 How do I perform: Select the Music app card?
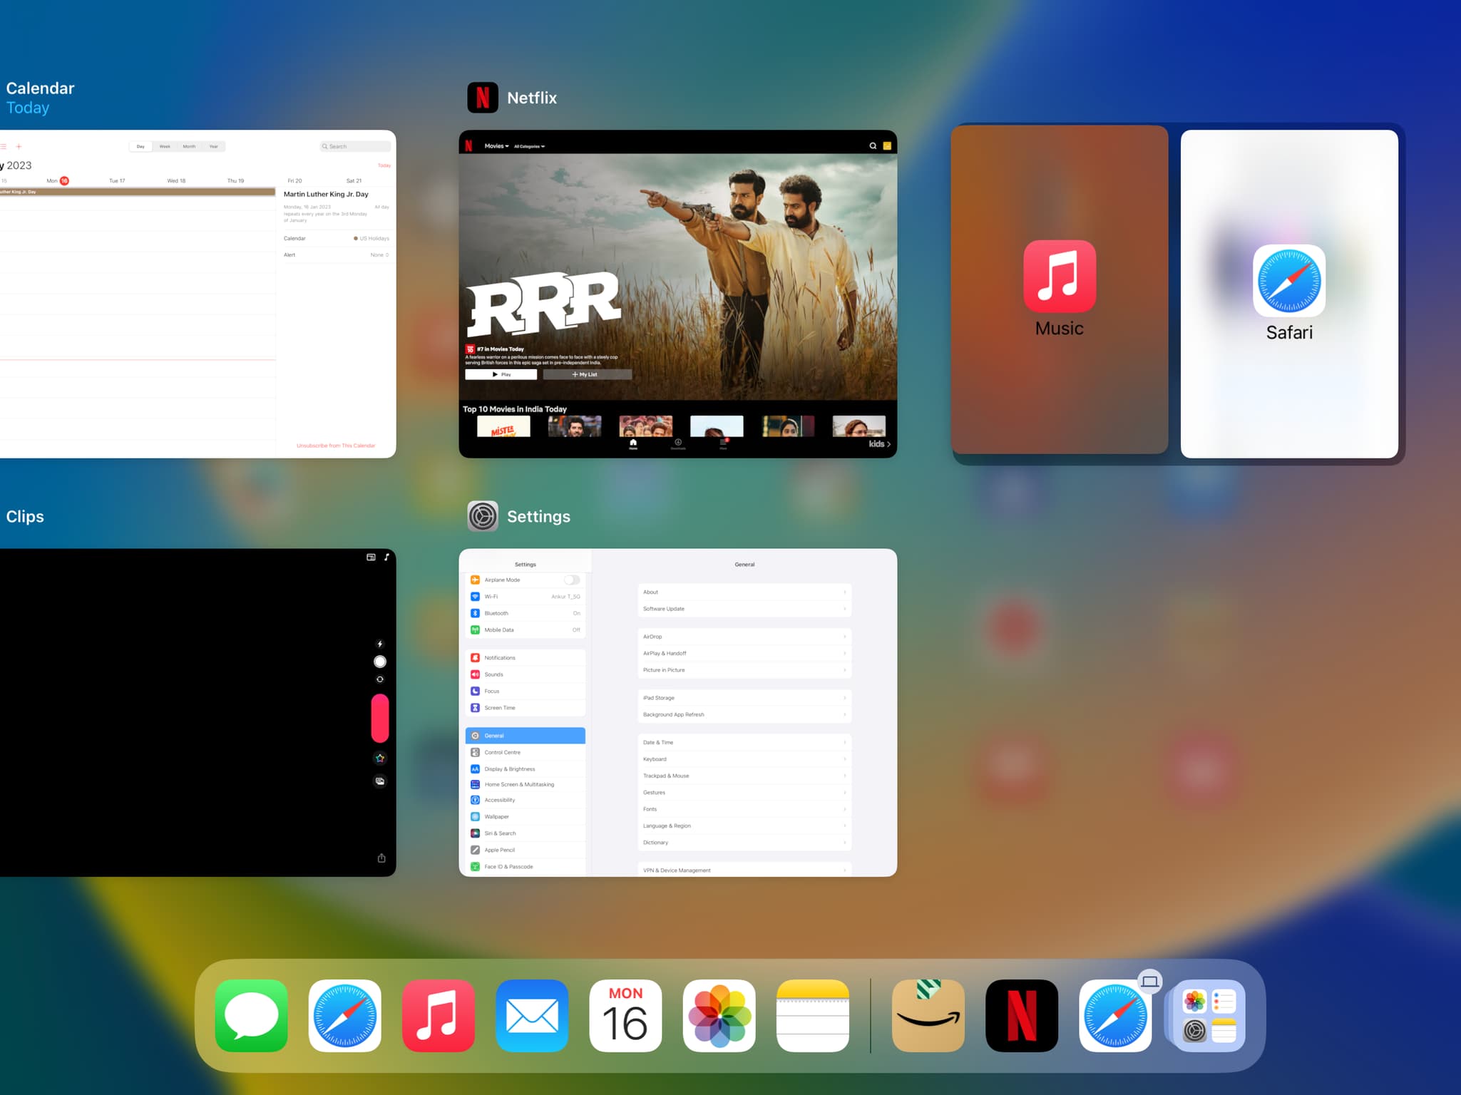click(1060, 289)
